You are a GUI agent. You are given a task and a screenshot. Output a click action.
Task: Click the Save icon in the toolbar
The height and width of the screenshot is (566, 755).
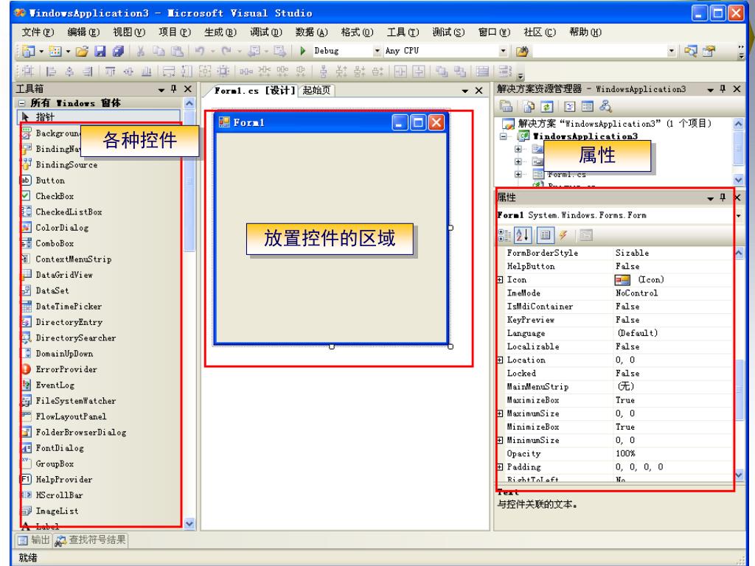[x=100, y=51]
